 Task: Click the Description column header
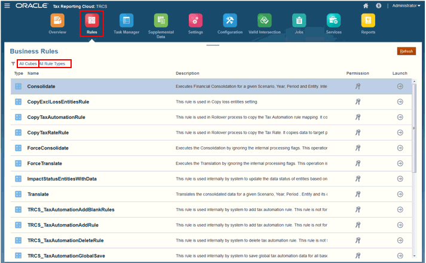pos(188,74)
